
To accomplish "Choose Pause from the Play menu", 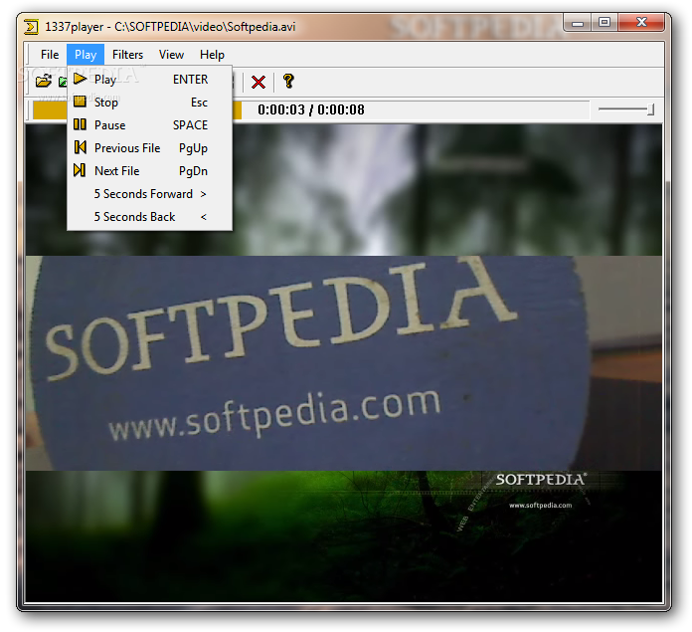I will pos(149,125).
